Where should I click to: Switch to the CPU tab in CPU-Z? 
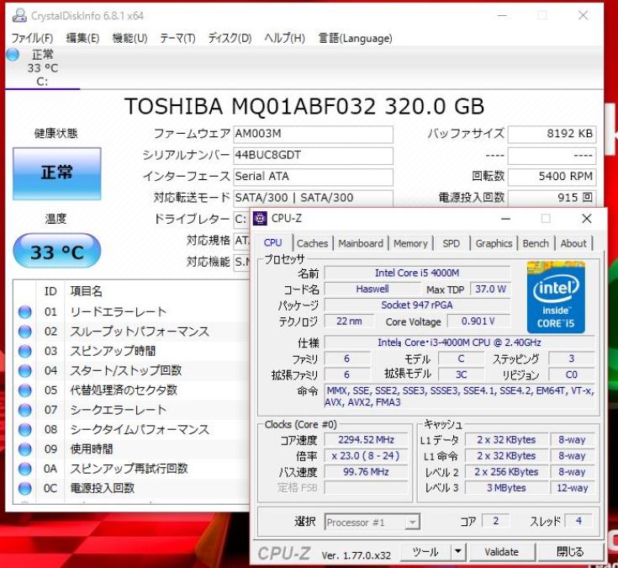272,242
